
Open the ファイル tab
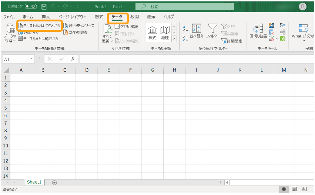(x=10, y=17)
